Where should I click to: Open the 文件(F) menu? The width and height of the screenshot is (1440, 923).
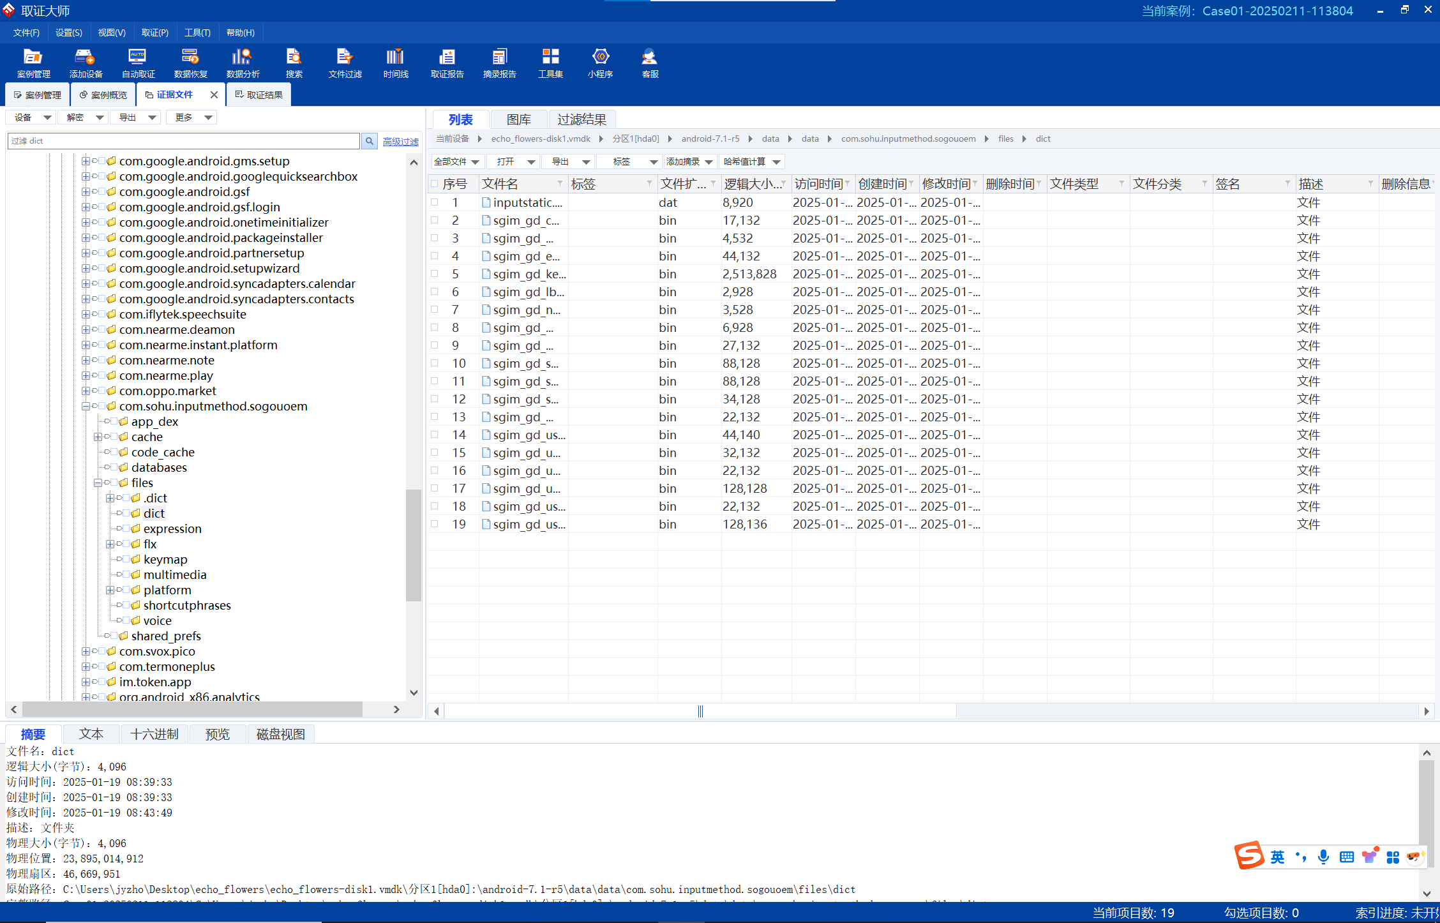(26, 33)
